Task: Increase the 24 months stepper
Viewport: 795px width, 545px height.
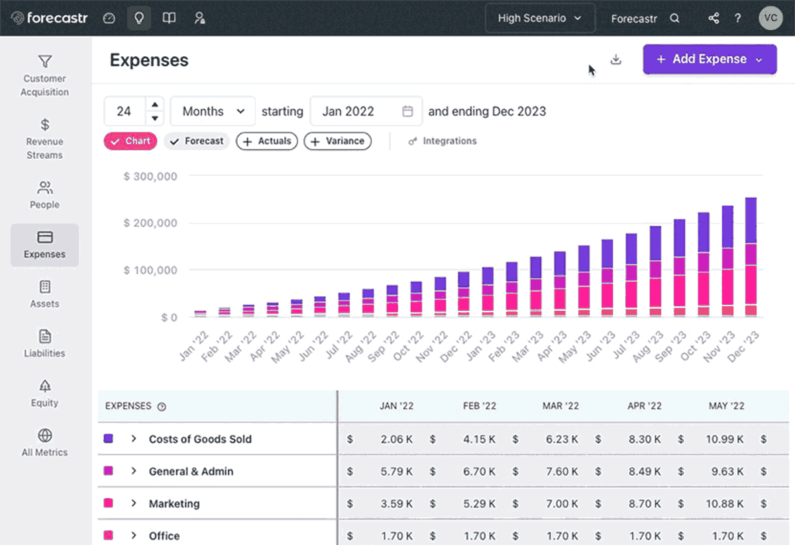Action: 154,106
